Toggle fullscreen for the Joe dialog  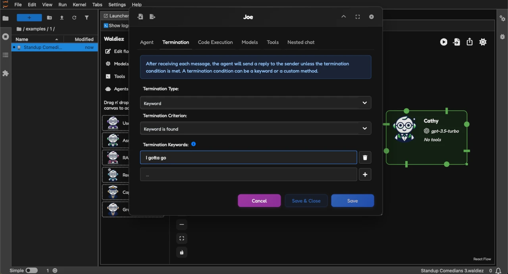point(358,17)
